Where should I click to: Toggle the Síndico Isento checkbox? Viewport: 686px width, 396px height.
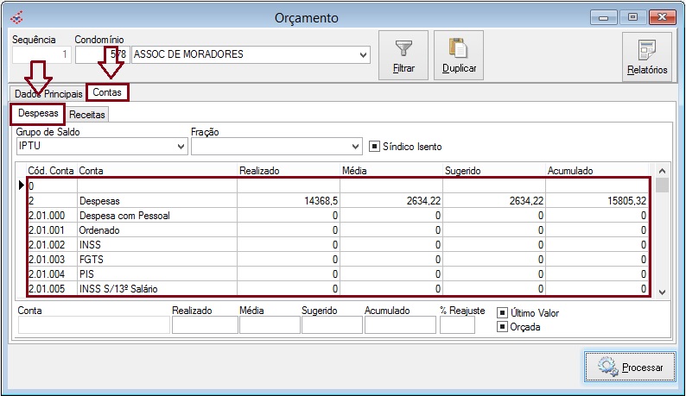point(374,146)
